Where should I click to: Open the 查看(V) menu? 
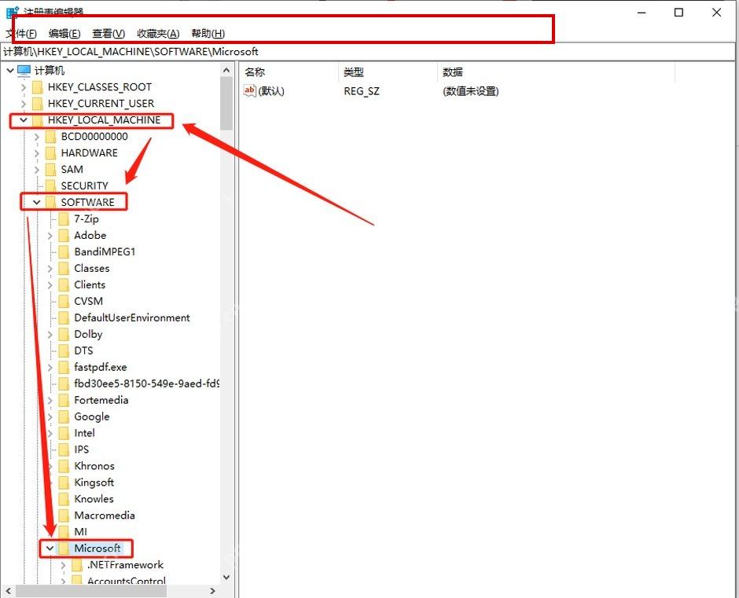108,34
